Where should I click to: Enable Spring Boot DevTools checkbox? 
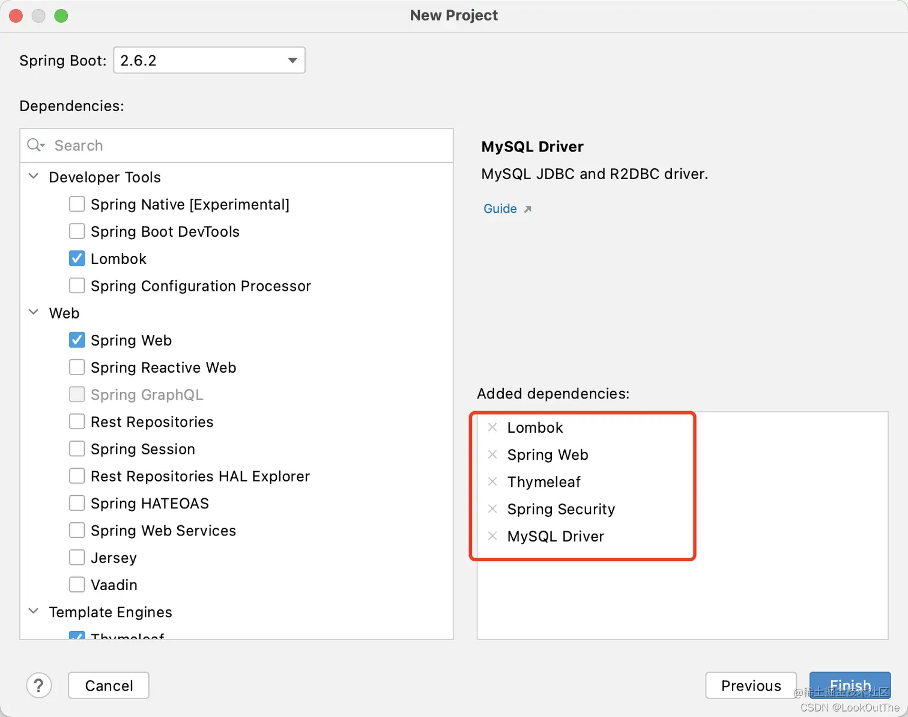tap(77, 231)
